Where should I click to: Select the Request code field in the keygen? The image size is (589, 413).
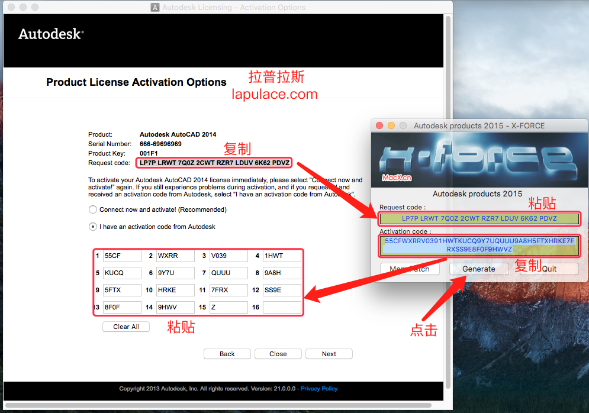click(x=479, y=218)
